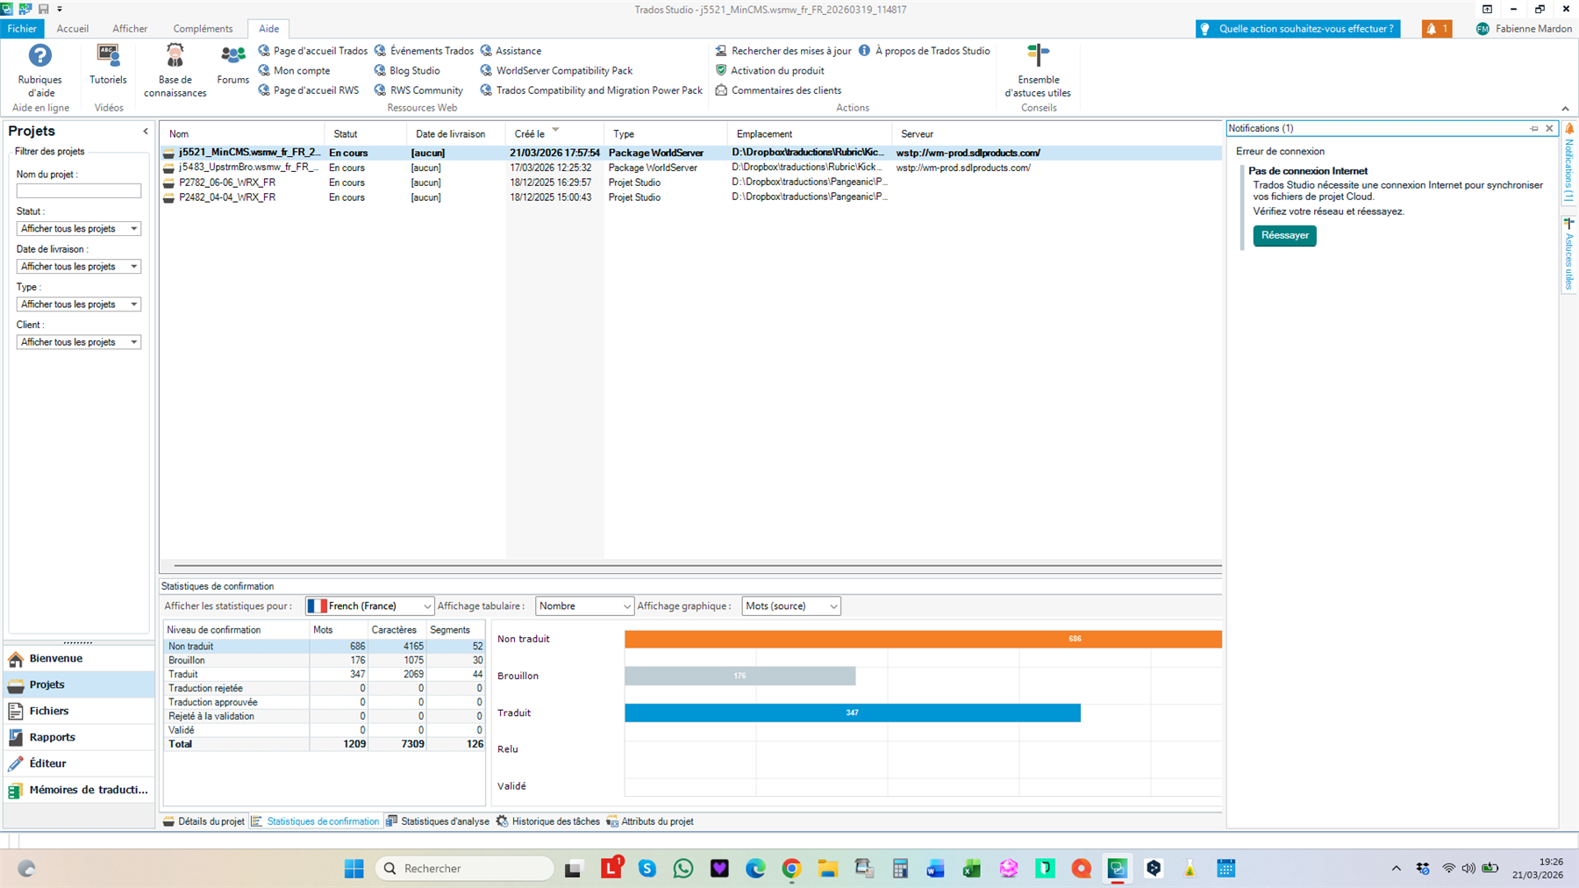Open the Rubriques d'aide help topics

[39, 75]
